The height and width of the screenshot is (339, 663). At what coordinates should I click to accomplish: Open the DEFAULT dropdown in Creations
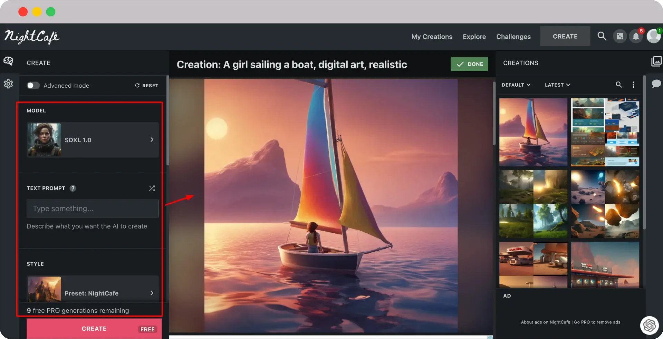point(516,85)
